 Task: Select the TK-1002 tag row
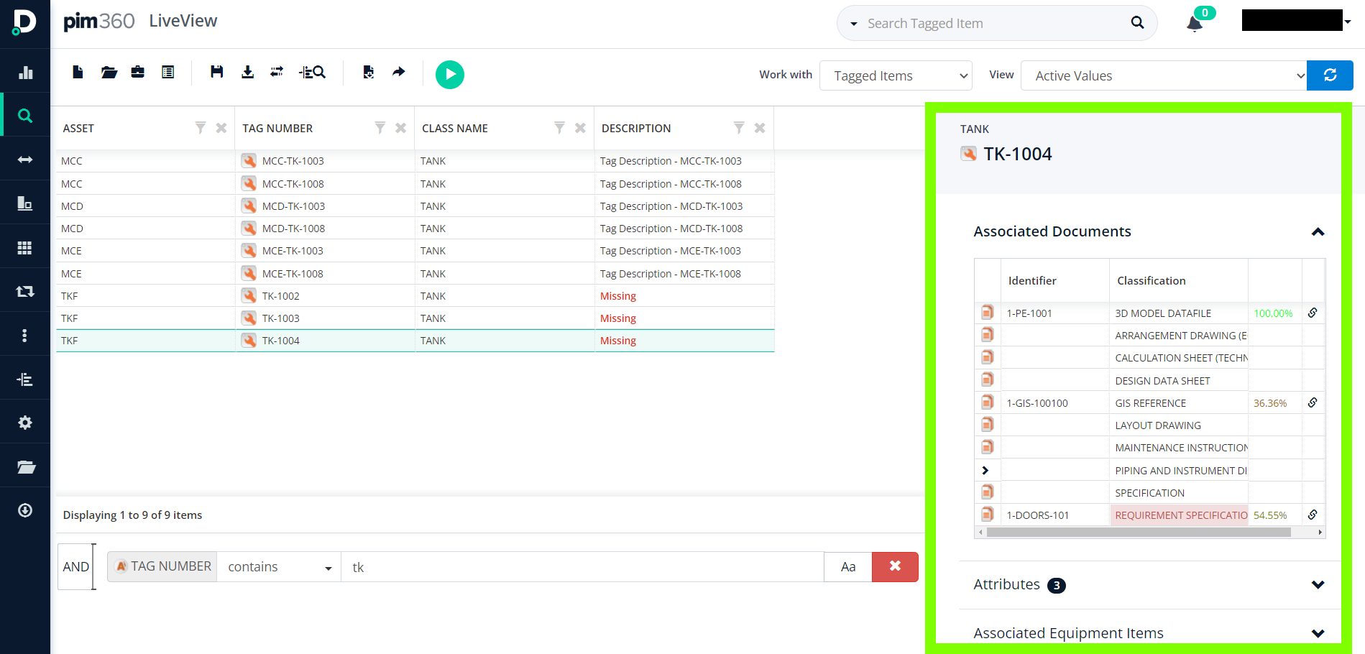click(x=415, y=296)
